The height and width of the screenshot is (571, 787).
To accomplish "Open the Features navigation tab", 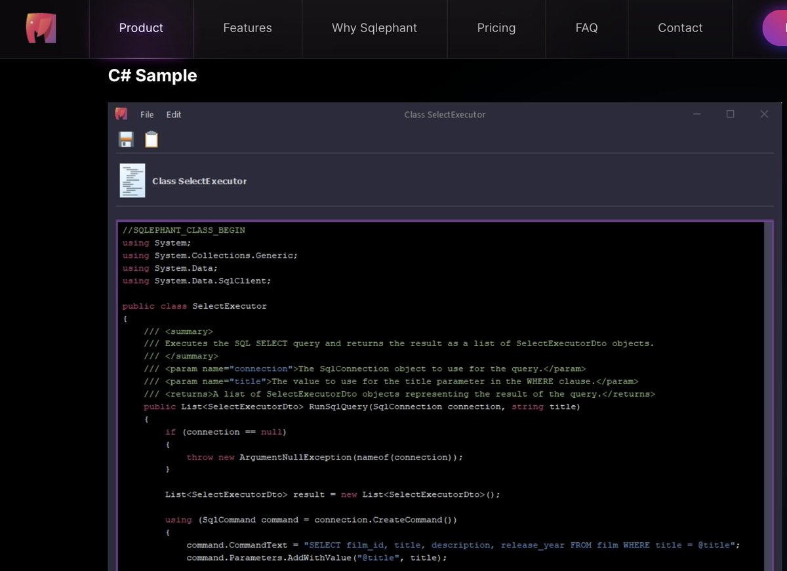I will [x=247, y=28].
